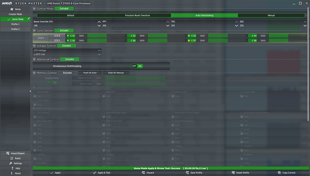Switch Simultaneous Multithreading to ON
Screen dimensions: 310x176
click(140, 66)
